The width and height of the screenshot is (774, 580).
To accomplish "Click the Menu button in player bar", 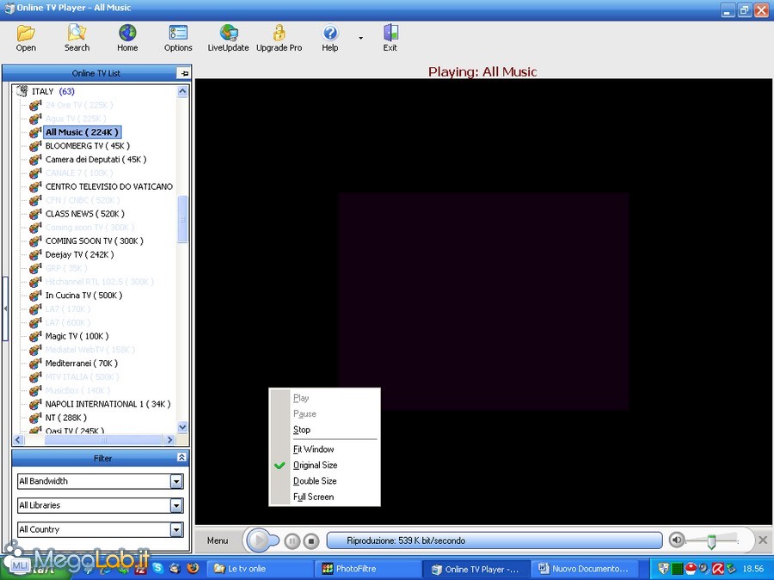I will click(x=218, y=540).
